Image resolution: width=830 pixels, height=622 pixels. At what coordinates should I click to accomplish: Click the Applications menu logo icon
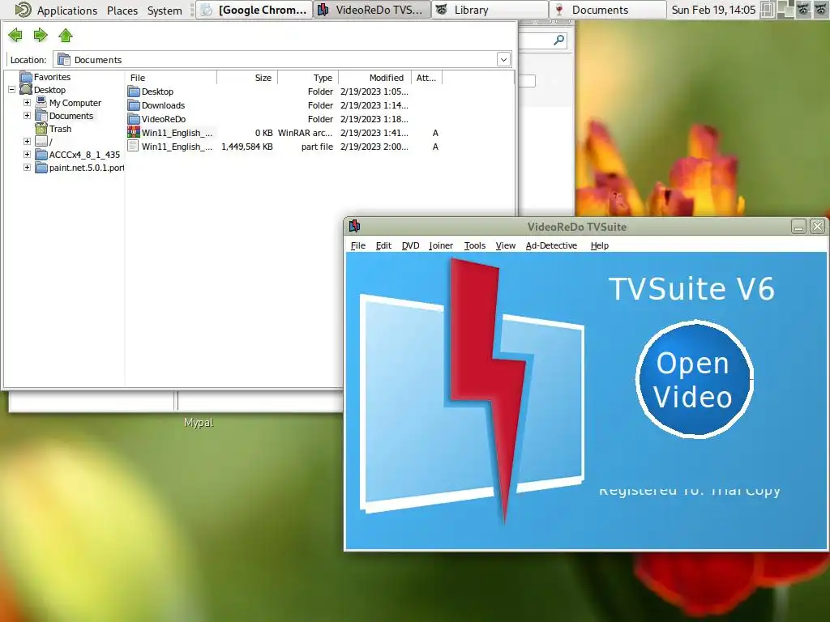click(23, 10)
